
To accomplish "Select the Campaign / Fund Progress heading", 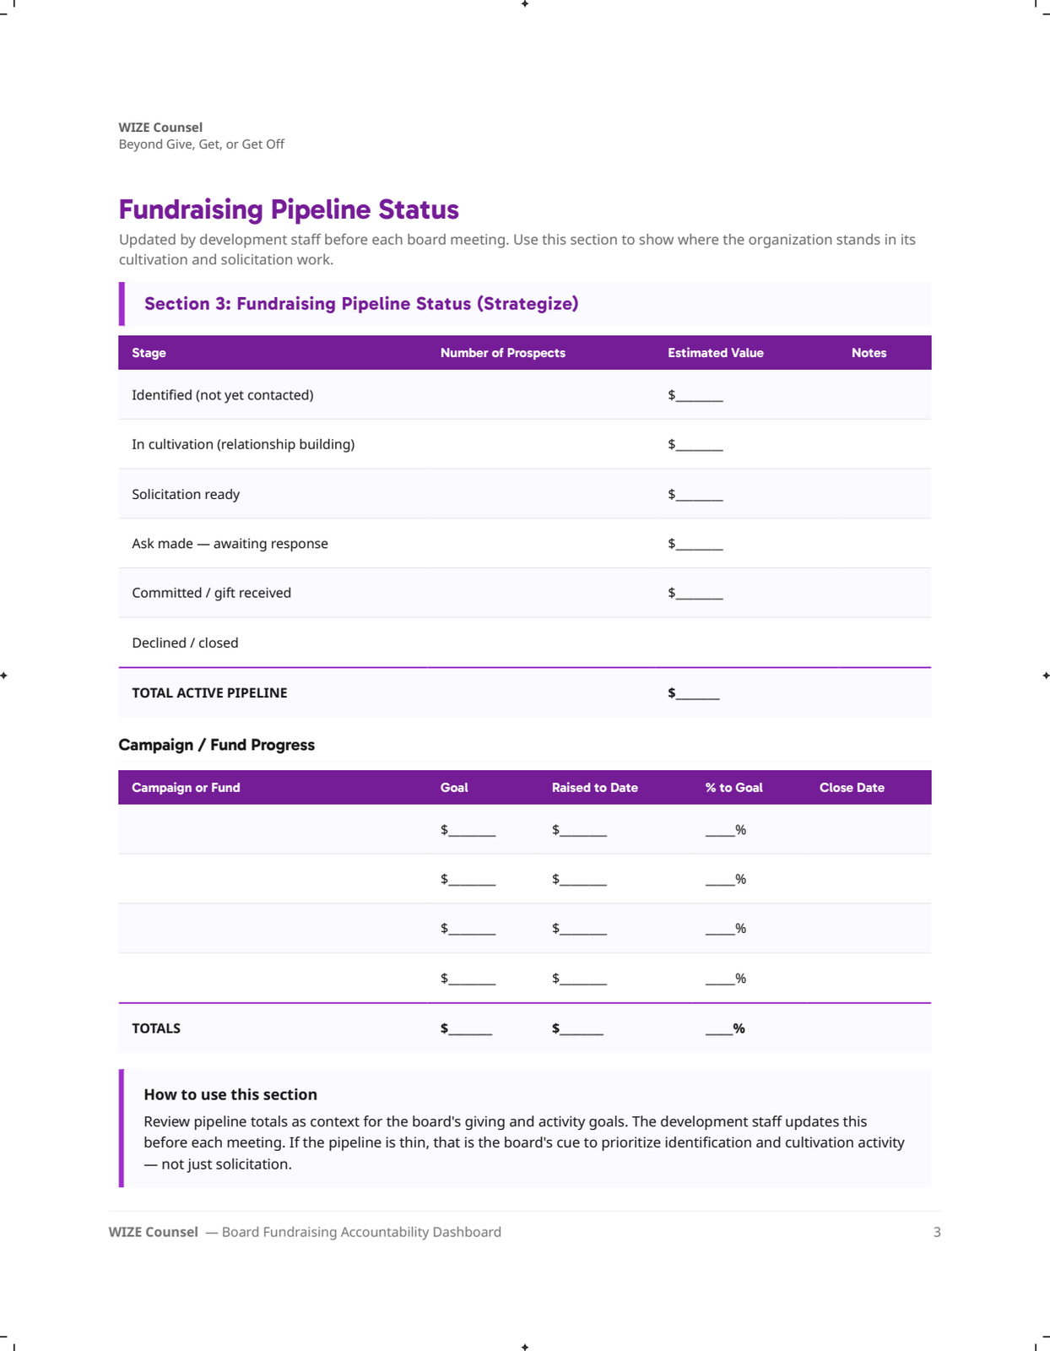I will coord(216,745).
